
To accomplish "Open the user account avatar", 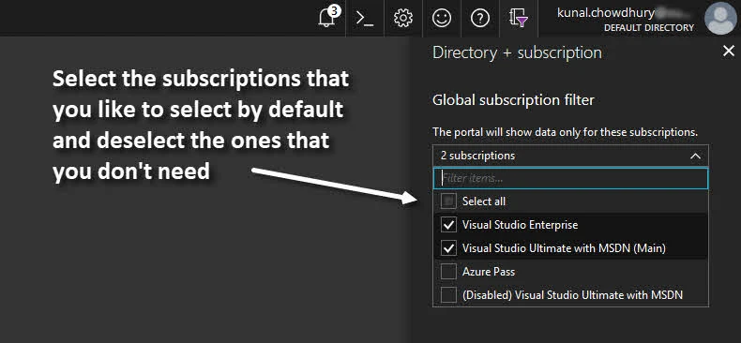I will coord(720,19).
